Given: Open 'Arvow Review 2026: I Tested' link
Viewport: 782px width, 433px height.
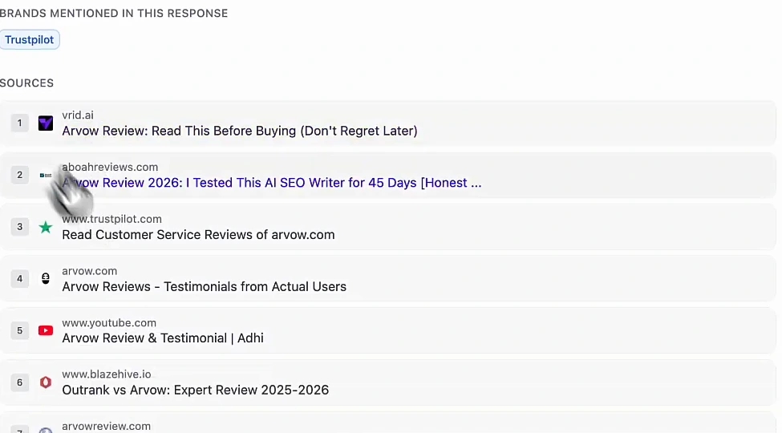Looking at the screenshot, I should [x=272, y=183].
